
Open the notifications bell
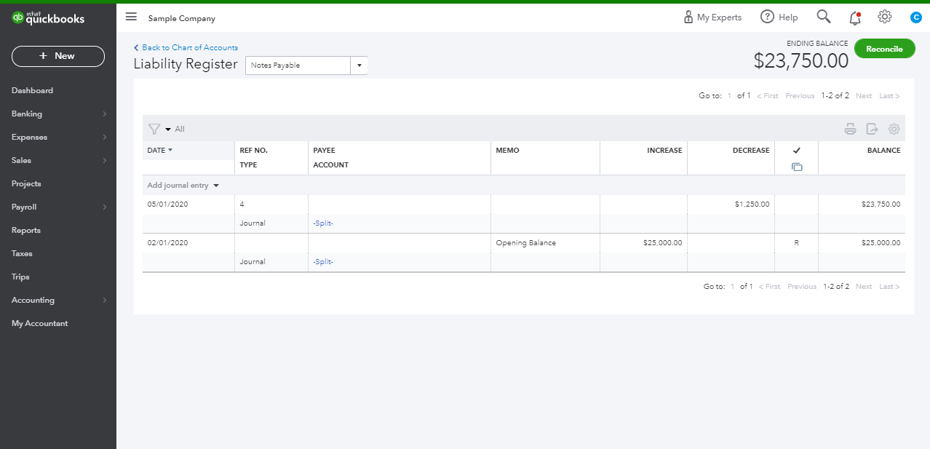(x=855, y=17)
